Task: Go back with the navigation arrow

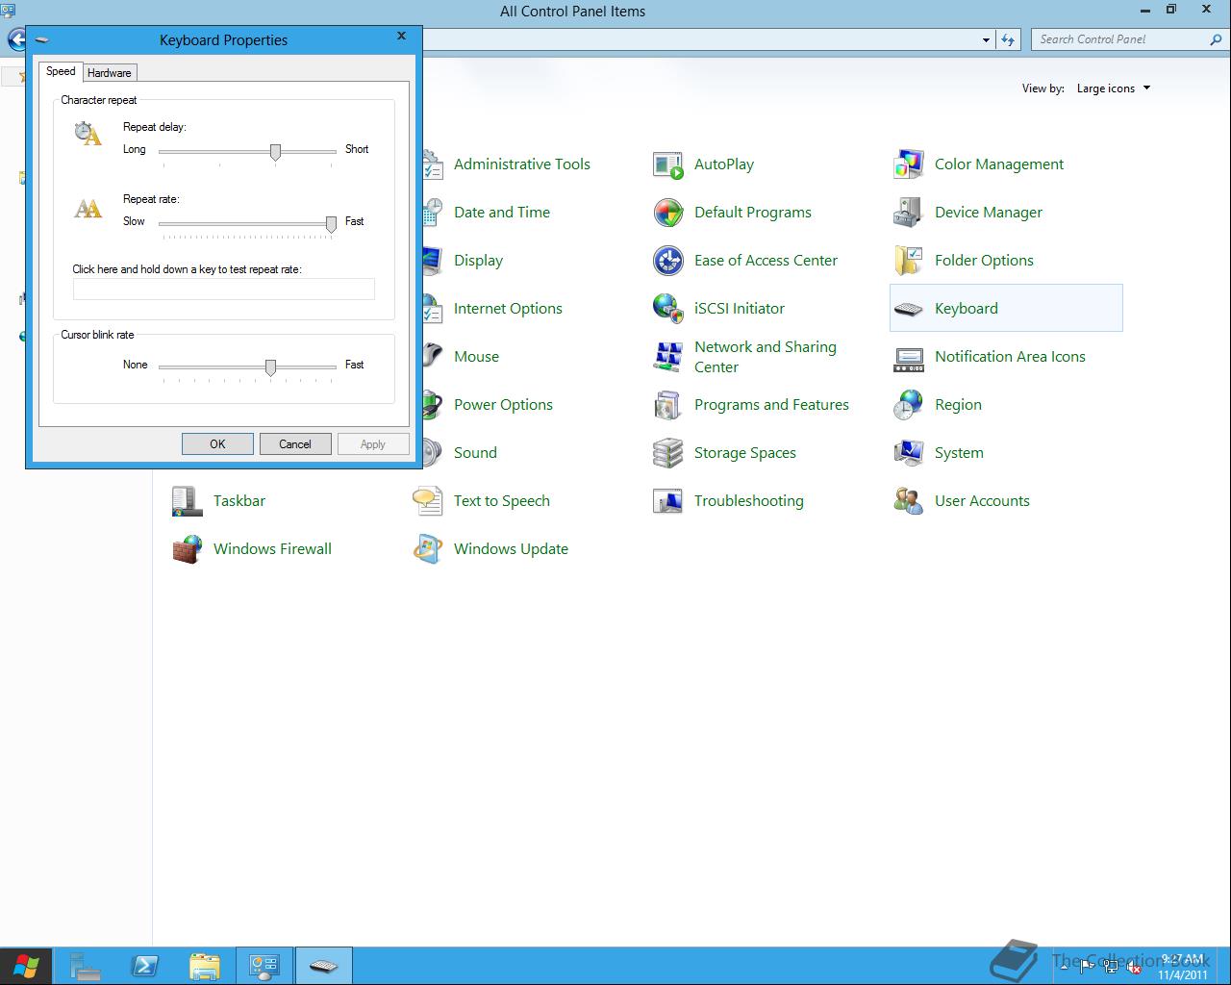Action: click(16, 40)
